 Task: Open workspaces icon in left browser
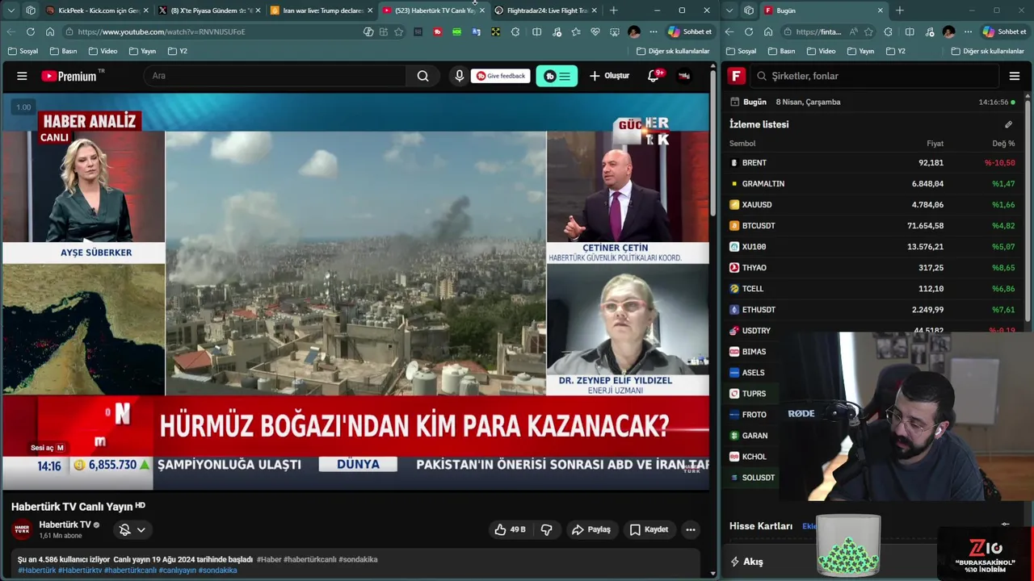click(31, 10)
